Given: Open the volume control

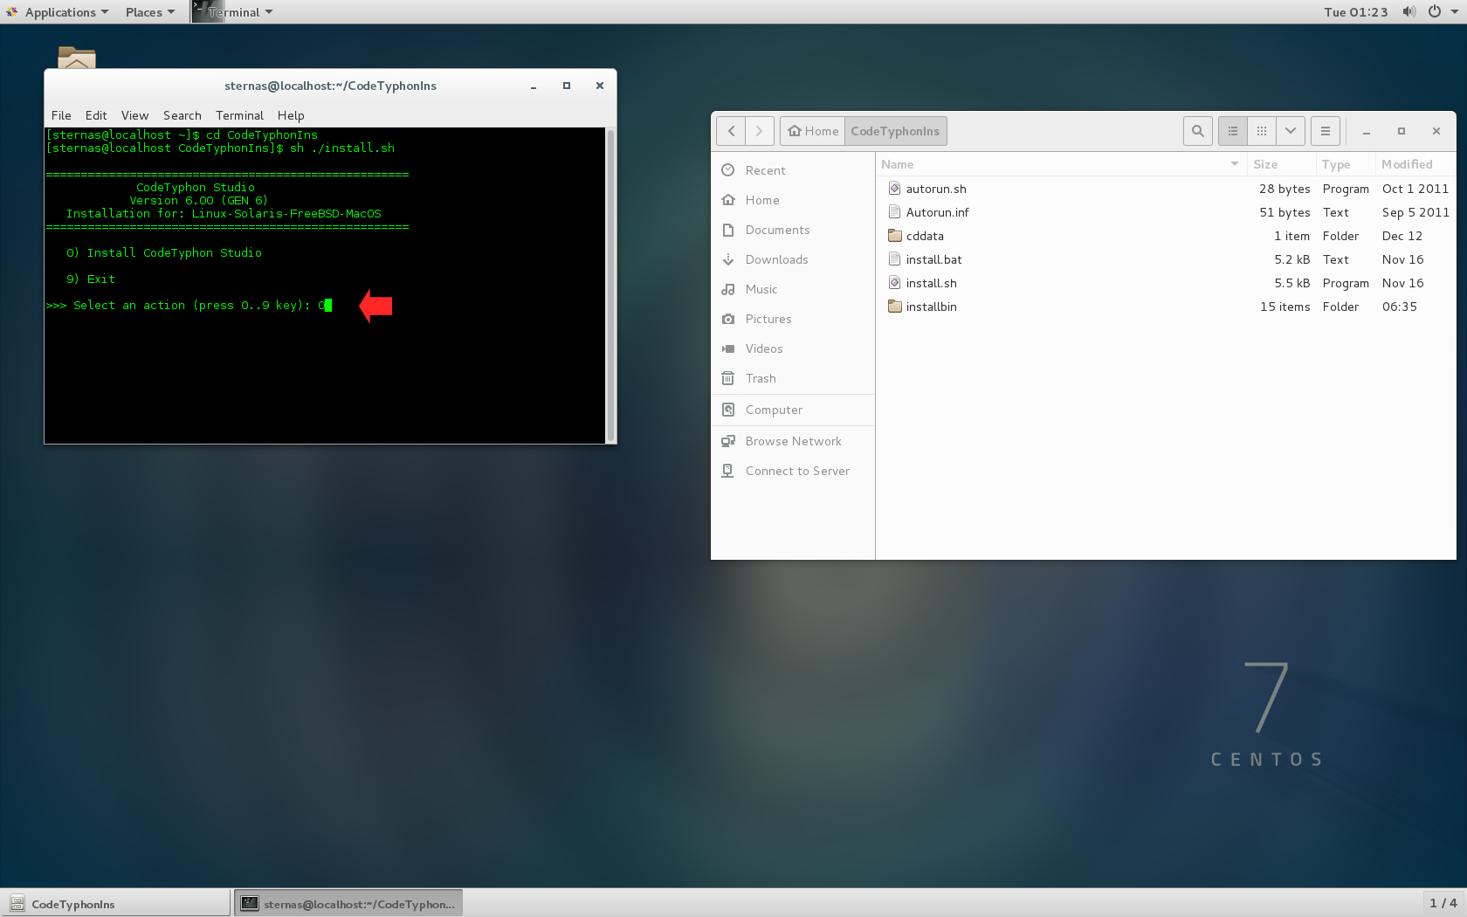Looking at the screenshot, I should point(1408,12).
